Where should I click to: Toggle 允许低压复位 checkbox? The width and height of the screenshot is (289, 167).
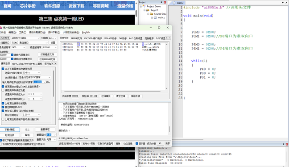point(3,111)
